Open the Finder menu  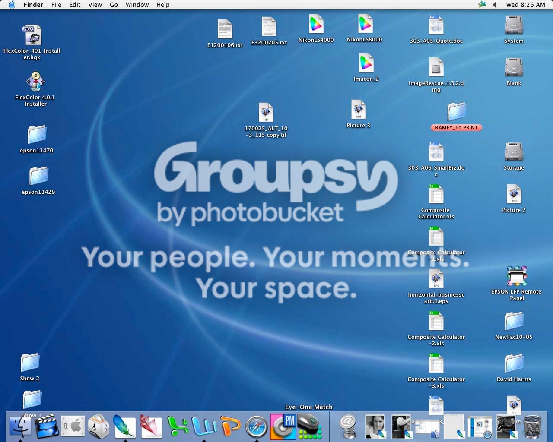point(33,5)
